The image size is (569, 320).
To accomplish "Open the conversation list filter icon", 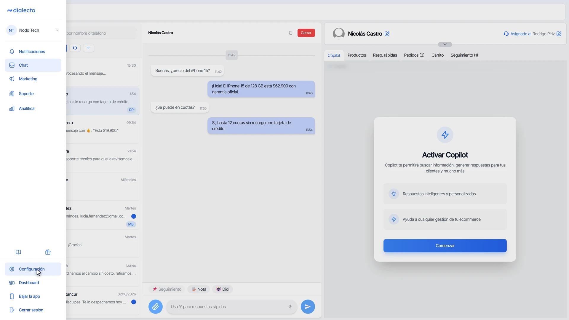I will tap(89, 48).
